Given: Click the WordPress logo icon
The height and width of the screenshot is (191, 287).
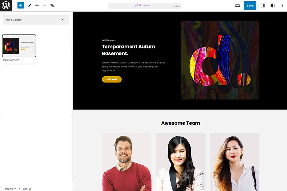Looking at the screenshot, I should (6, 6).
